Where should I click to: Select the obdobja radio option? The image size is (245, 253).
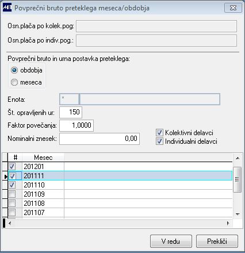(x=14, y=70)
